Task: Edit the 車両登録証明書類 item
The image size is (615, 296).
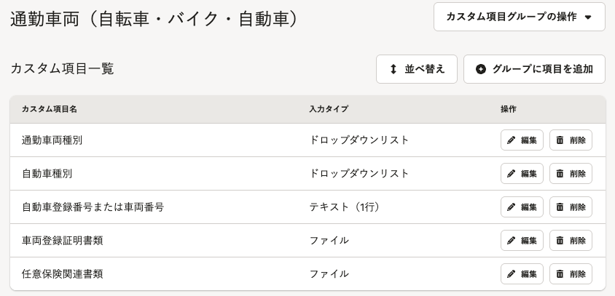Action: [x=522, y=241]
